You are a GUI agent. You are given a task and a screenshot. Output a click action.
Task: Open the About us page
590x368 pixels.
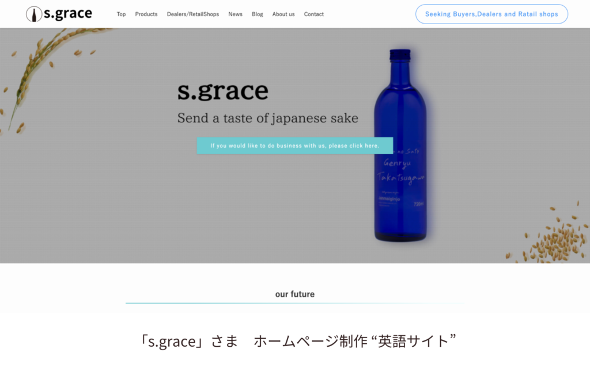(x=283, y=14)
